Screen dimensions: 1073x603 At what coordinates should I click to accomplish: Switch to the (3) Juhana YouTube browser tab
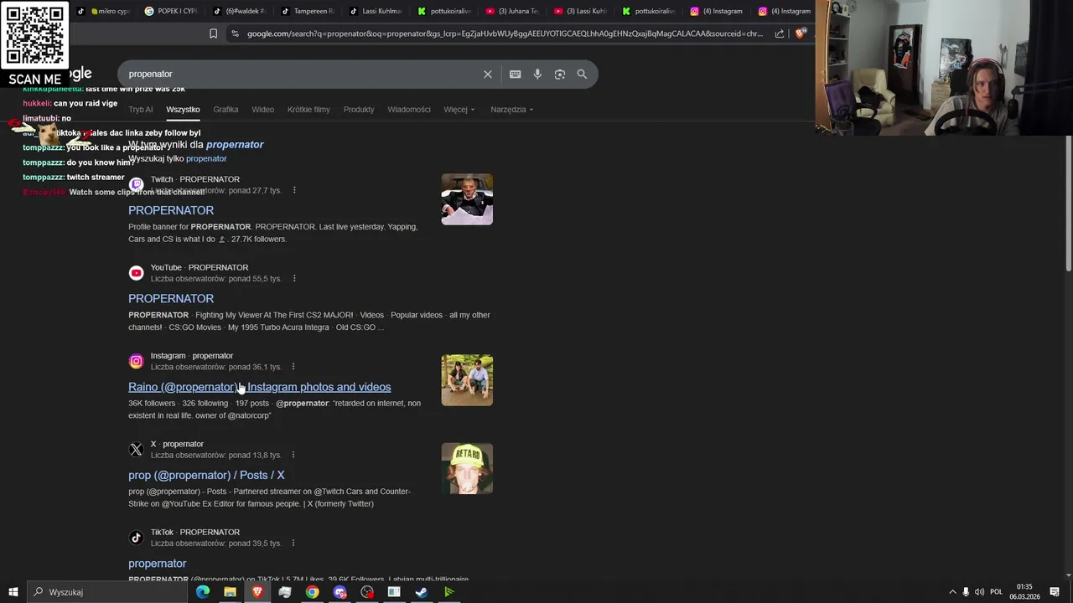click(x=512, y=11)
